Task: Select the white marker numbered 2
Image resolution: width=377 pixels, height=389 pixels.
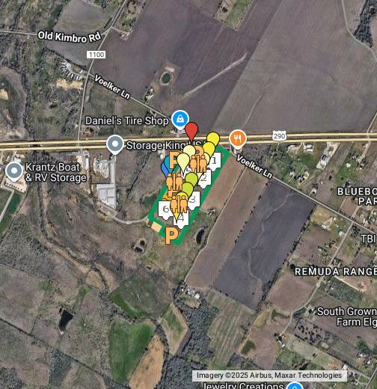Action: pyautogui.click(x=204, y=179)
